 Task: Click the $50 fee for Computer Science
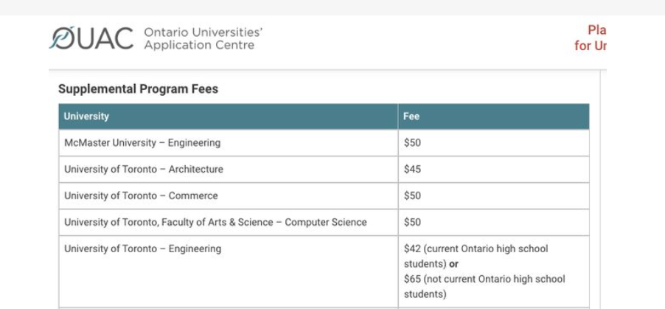(x=412, y=223)
